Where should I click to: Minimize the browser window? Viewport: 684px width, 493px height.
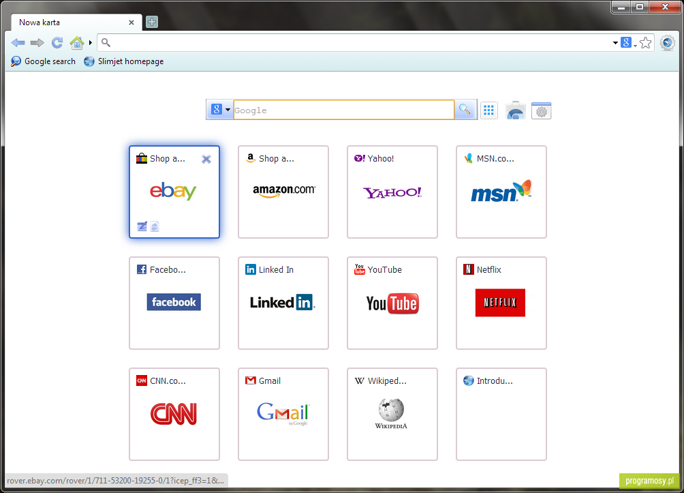(x=621, y=7)
